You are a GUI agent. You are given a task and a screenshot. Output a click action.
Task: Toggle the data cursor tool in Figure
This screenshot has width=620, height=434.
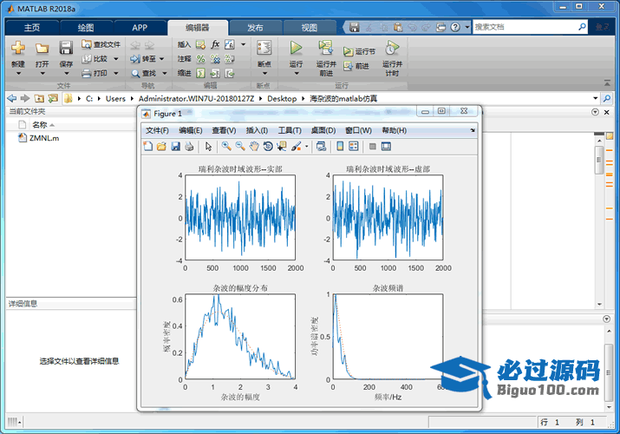(x=282, y=147)
